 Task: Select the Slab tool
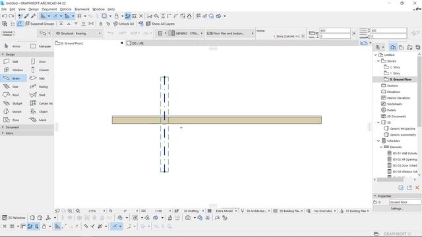point(38,78)
